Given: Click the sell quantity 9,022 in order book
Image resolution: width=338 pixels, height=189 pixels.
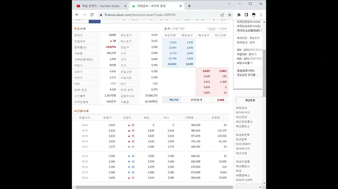Looking at the screenshot, I should (173, 43).
